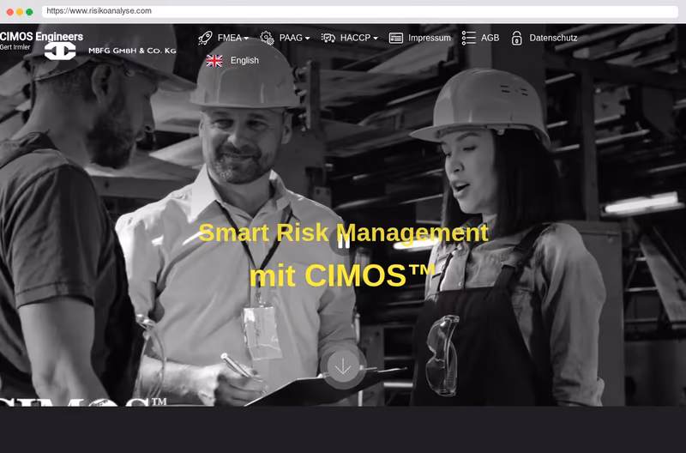Screen dimensions: 686x453
Task: Click the rocket icon beside FMEA
Action: point(205,38)
